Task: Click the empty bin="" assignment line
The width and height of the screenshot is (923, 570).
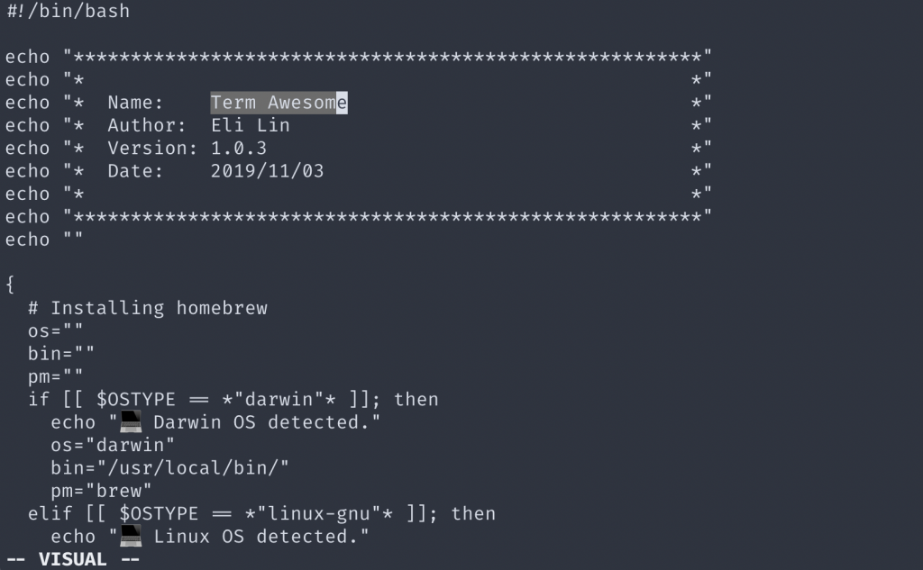Action: point(60,354)
